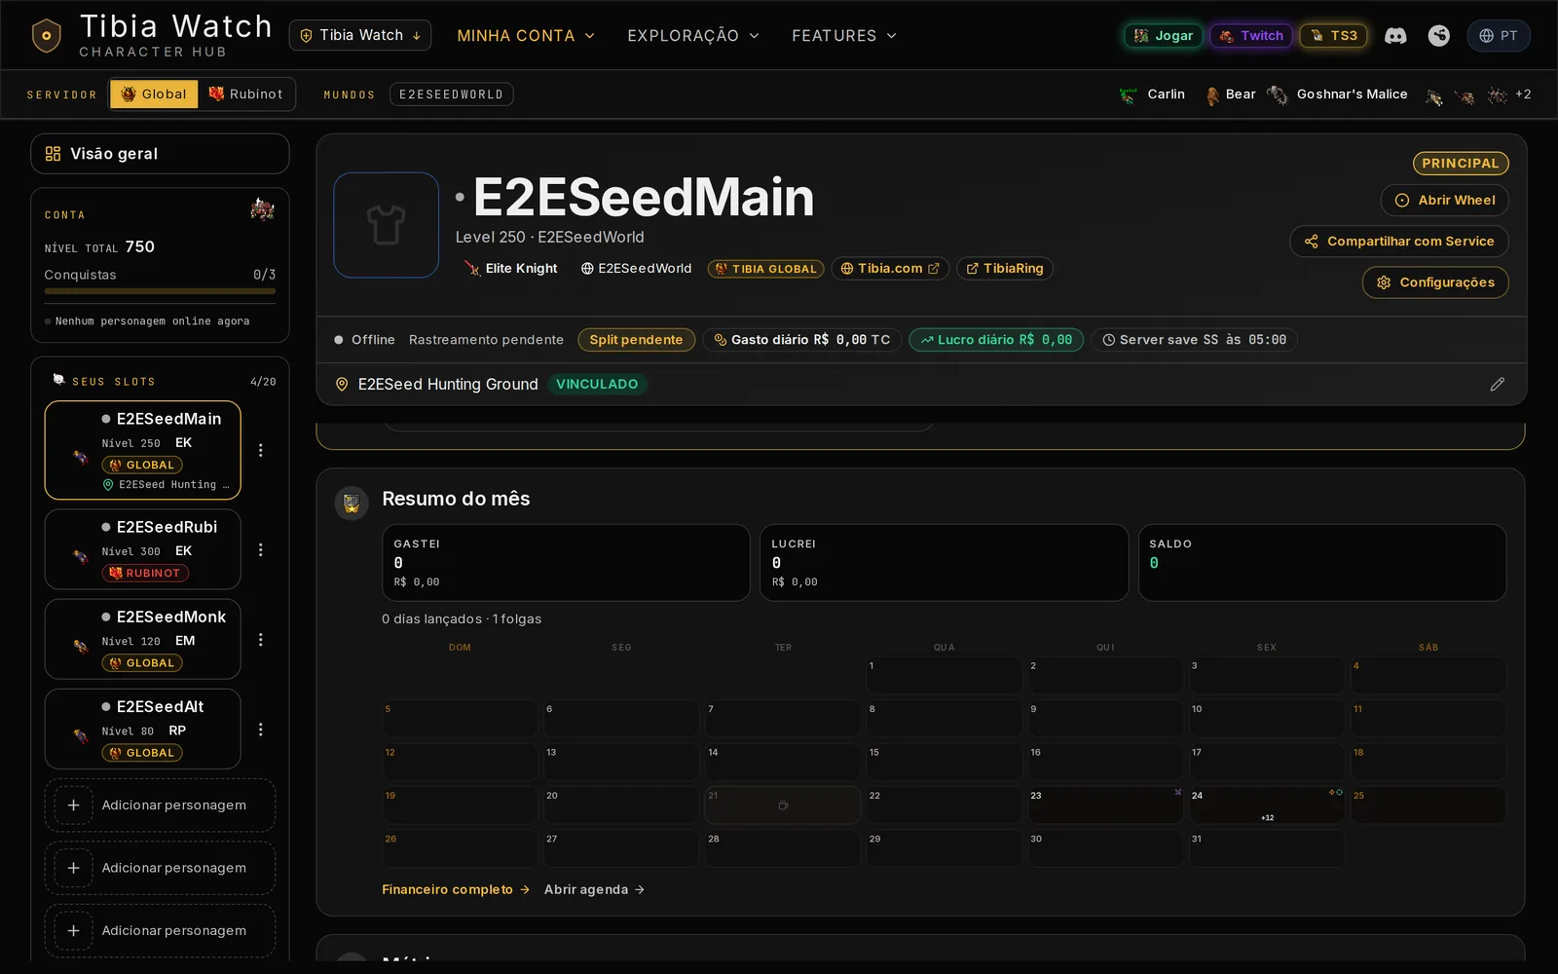Screen dimensions: 1558x974
Task: Click the Split pendente badge
Action: tap(636, 340)
